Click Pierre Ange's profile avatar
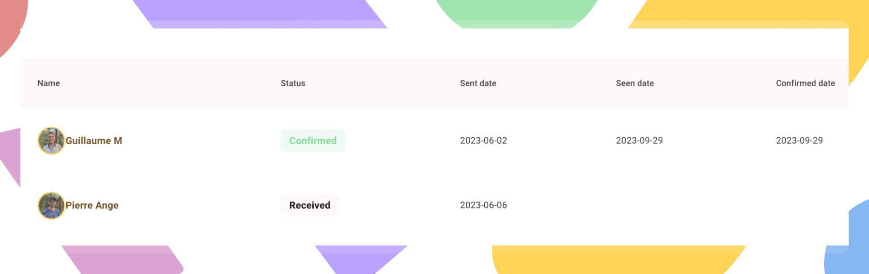Image resolution: width=869 pixels, height=274 pixels. [x=51, y=205]
